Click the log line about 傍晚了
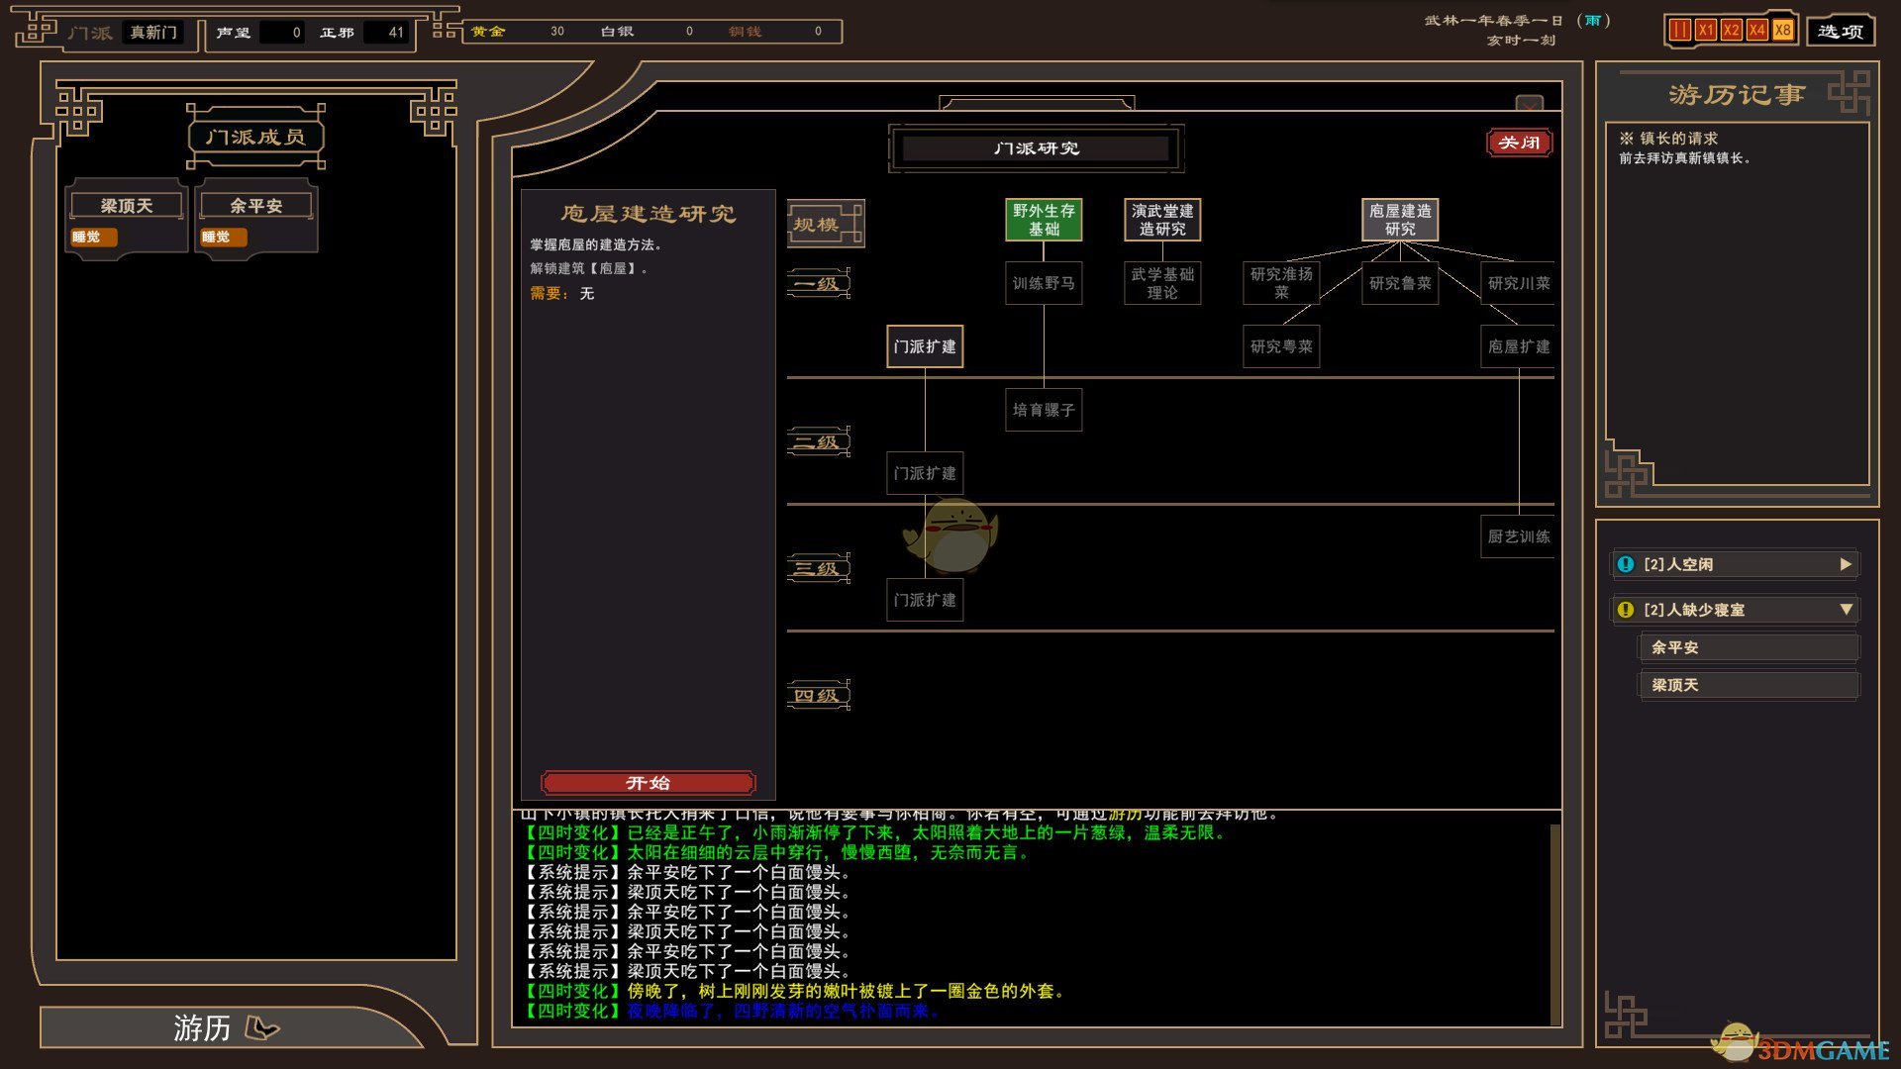 click(794, 991)
